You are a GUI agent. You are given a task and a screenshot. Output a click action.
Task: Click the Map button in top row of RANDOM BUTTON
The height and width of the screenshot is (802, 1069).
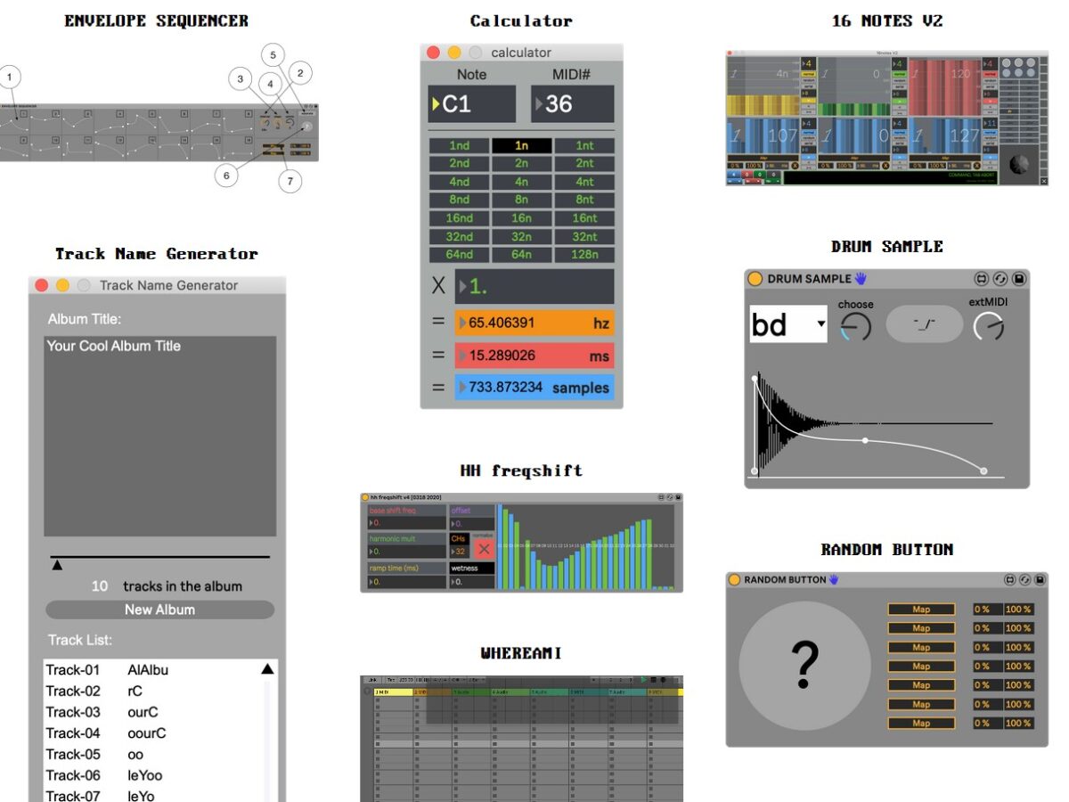coord(921,610)
